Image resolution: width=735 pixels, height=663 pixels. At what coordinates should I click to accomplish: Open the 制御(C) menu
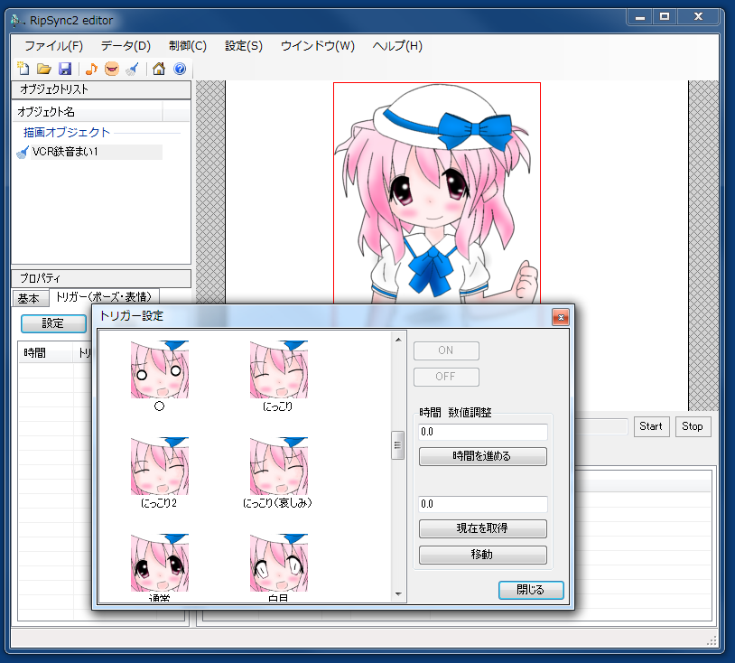coord(188,46)
